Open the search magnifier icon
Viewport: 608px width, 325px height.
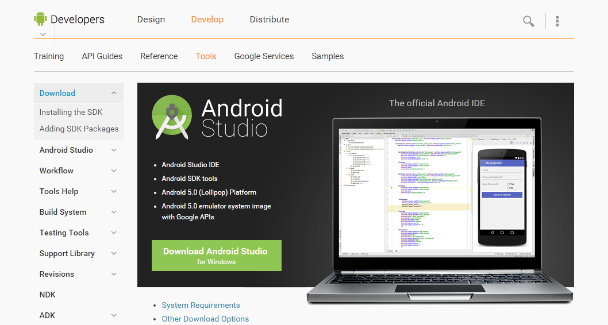click(528, 21)
